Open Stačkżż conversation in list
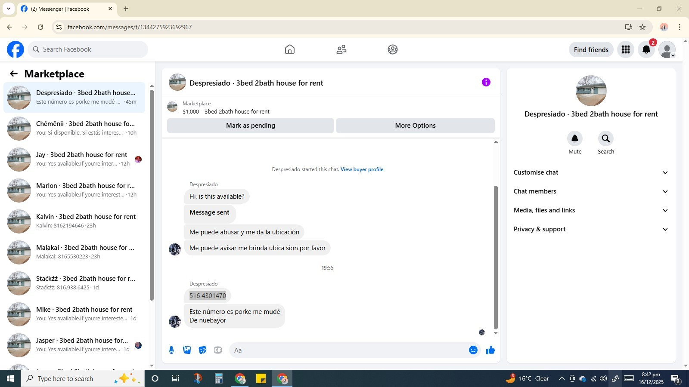Image resolution: width=689 pixels, height=387 pixels. (x=74, y=283)
